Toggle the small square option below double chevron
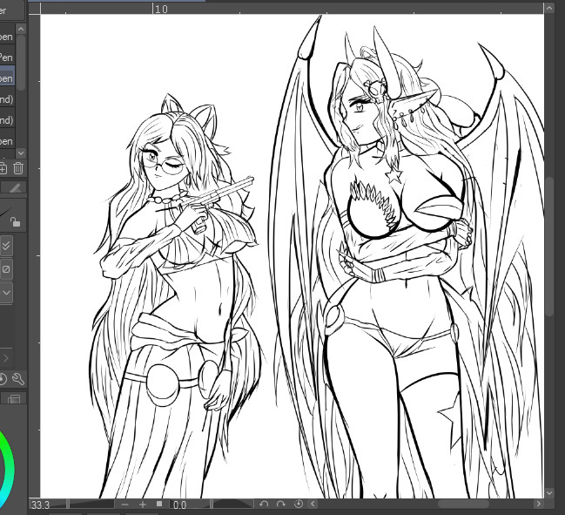 coord(7,269)
